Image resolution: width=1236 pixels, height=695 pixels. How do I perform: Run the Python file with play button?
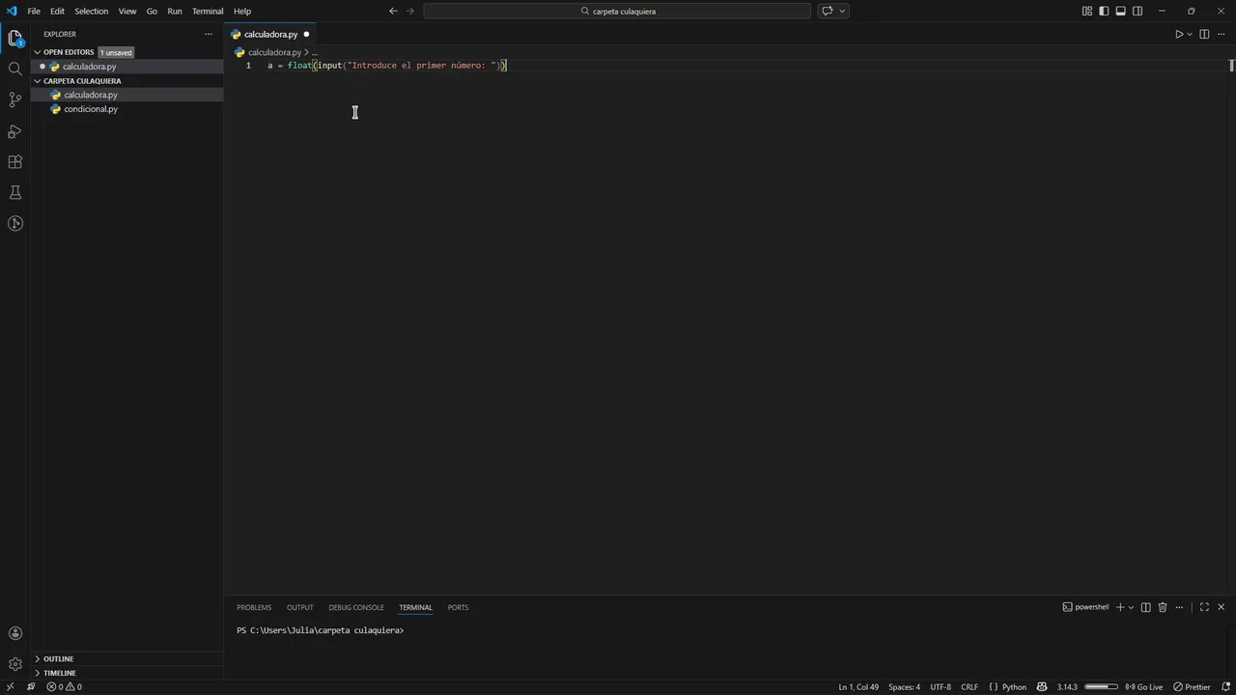1178,34
